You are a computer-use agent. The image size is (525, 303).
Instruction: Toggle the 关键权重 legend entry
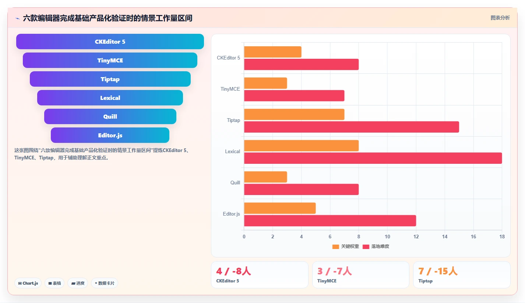pyautogui.click(x=345, y=246)
